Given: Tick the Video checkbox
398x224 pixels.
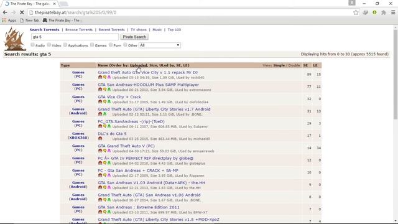Looking at the screenshot, I should [x=49, y=45].
